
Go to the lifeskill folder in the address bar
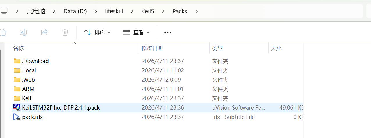[114, 11]
